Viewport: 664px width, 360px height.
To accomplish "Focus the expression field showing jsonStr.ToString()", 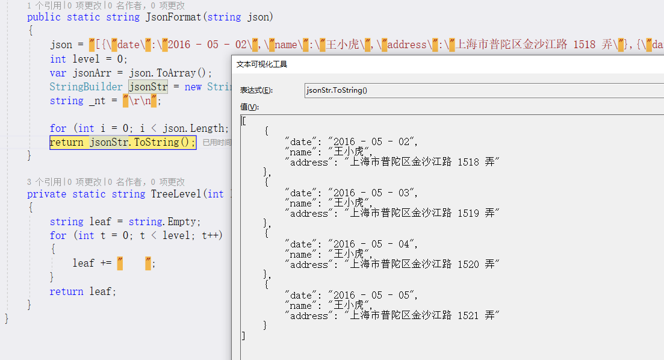I will [484, 90].
